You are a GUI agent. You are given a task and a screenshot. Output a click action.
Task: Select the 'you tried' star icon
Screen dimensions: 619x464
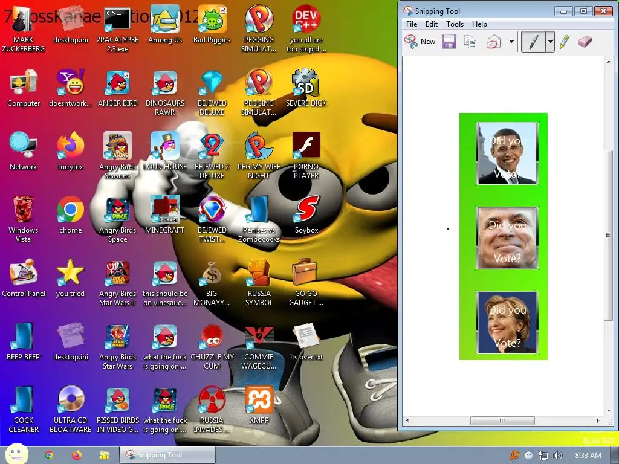coord(70,279)
